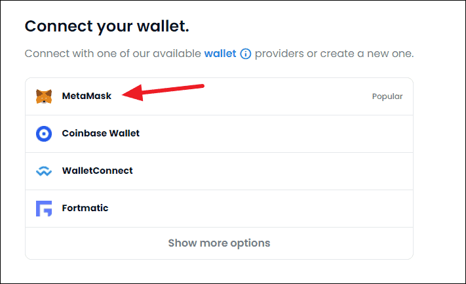Click the MetaMask fox icon
The height and width of the screenshot is (284, 466).
44,96
